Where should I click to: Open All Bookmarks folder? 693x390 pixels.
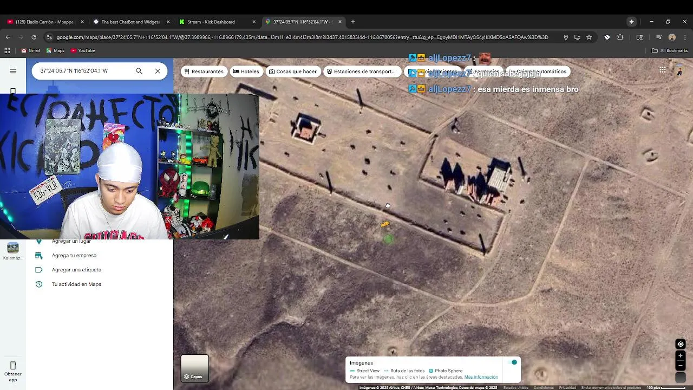coord(670,50)
